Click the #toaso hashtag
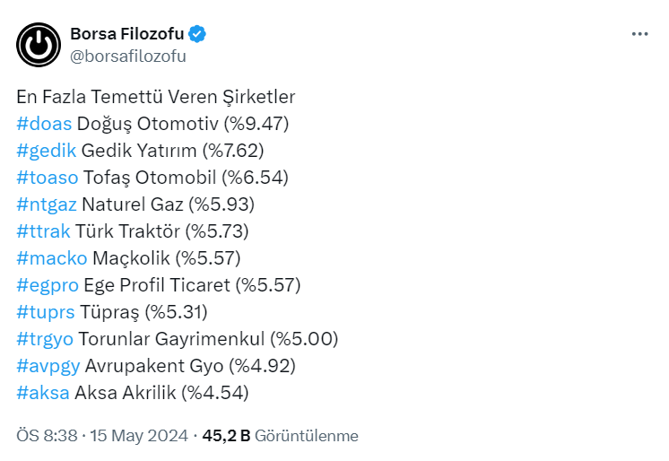669x461 pixels. point(48,178)
